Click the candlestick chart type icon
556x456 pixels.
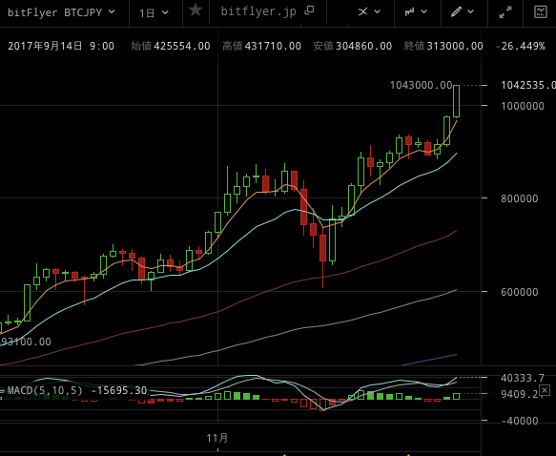[x=410, y=12]
